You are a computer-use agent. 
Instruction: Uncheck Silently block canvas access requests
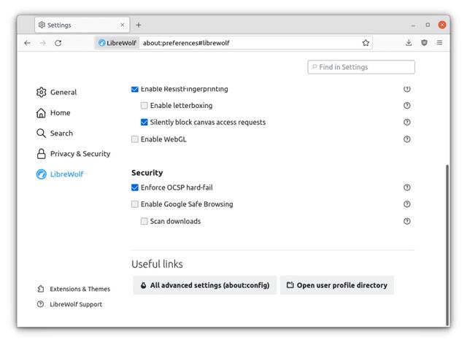pos(144,122)
